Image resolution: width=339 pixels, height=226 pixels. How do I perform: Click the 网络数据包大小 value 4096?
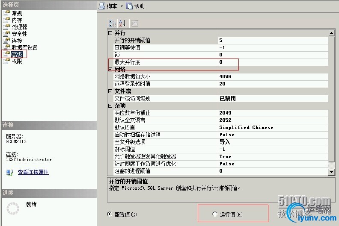tap(273, 76)
